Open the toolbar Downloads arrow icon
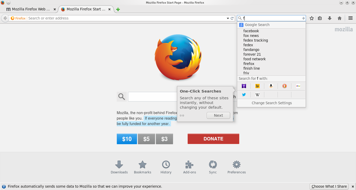The image size is (356, 190). (x=330, y=18)
